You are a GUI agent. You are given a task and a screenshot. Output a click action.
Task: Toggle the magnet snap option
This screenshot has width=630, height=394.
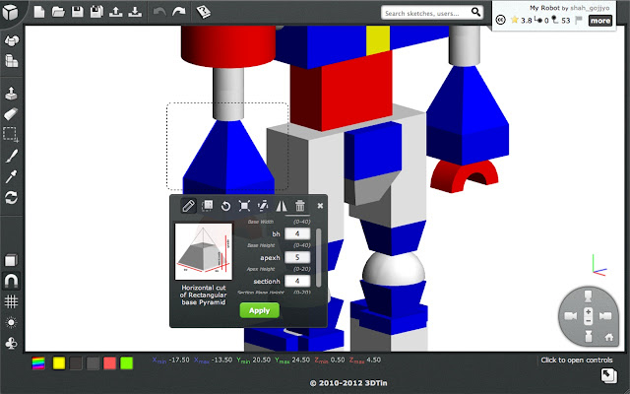click(11, 282)
